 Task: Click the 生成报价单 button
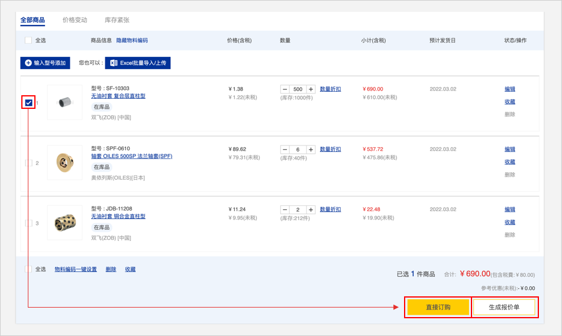pos(504,307)
